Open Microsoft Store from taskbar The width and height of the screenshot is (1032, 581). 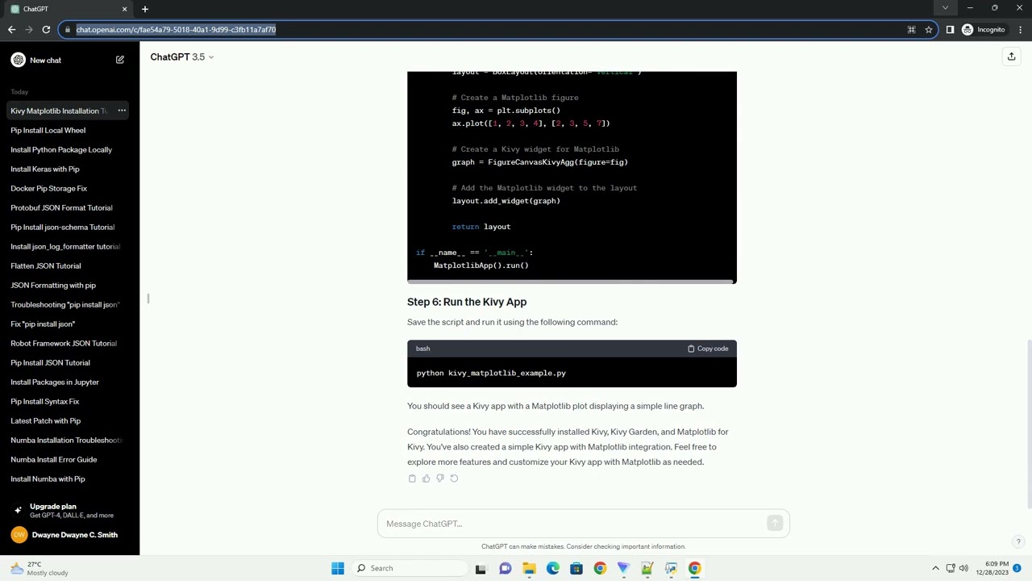tap(576, 568)
